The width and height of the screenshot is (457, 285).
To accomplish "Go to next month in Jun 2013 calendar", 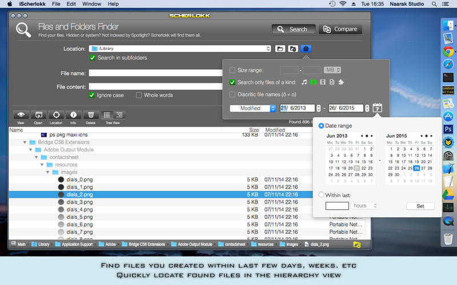I will 372,136.
